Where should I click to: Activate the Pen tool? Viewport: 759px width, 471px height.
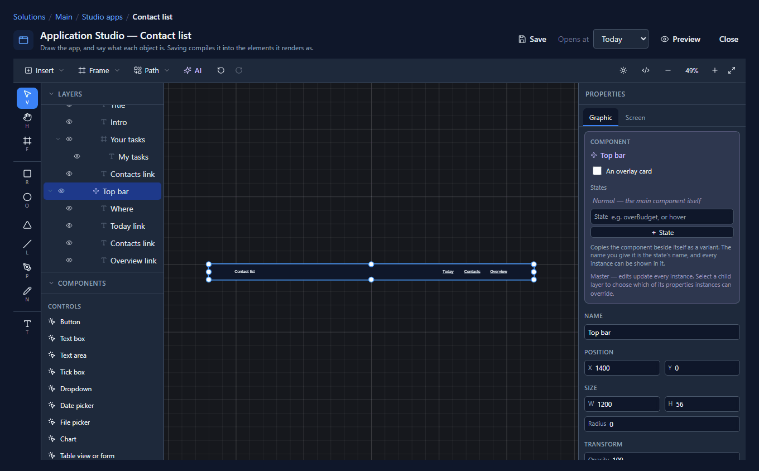click(27, 270)
